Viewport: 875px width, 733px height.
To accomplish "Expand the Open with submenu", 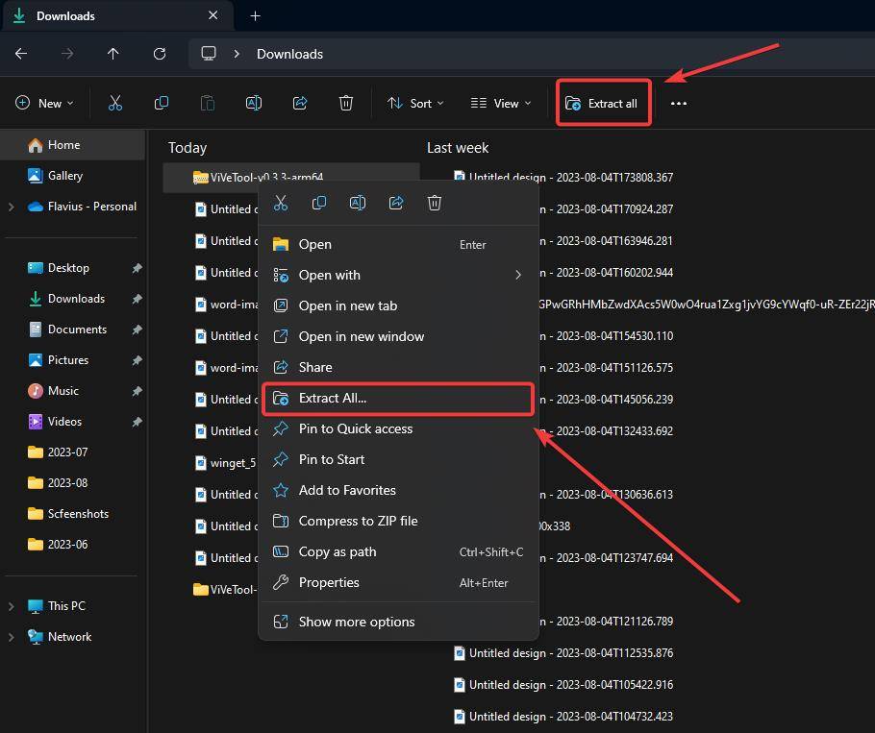I will 330,275.
